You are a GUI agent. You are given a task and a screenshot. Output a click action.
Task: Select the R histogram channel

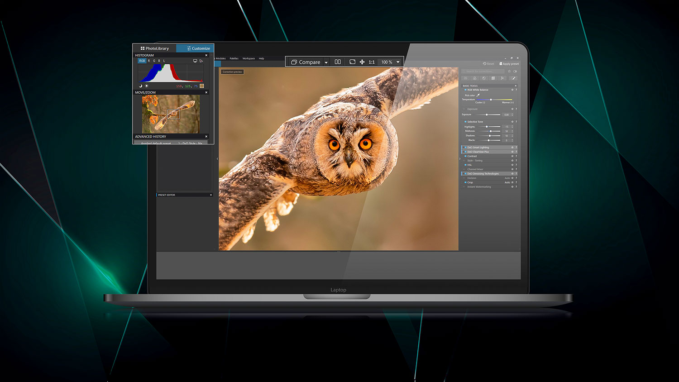pyautogui.click(x=149, y=61)
